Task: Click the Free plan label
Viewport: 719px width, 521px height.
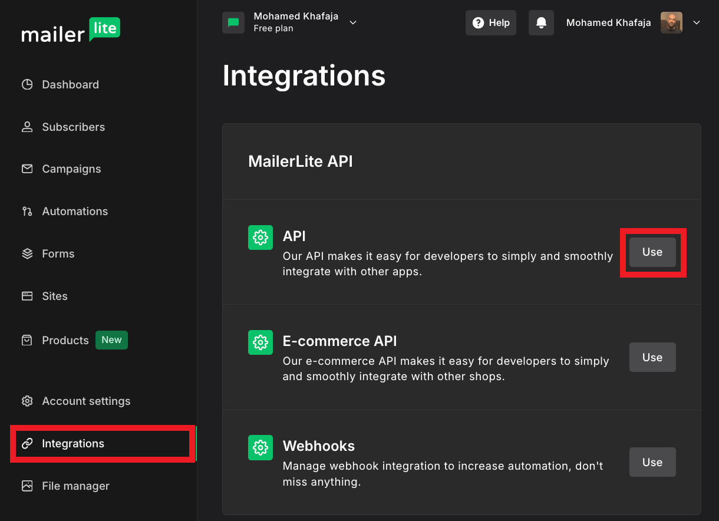Action: (273, 28)
